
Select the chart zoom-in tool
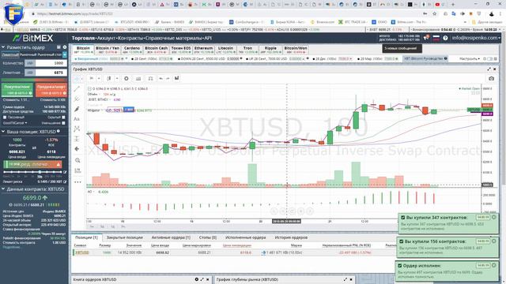(77, 160)
